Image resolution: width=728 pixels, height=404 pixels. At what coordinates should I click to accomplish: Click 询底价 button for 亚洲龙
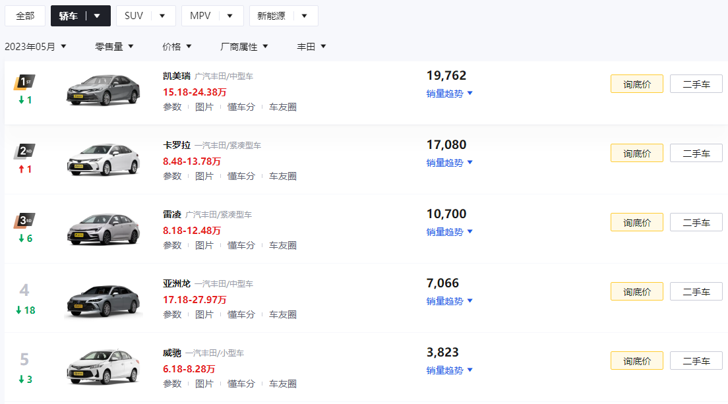[x=636, y=291]
